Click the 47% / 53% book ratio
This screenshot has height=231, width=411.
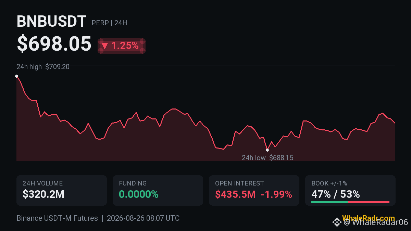[336, 194]
